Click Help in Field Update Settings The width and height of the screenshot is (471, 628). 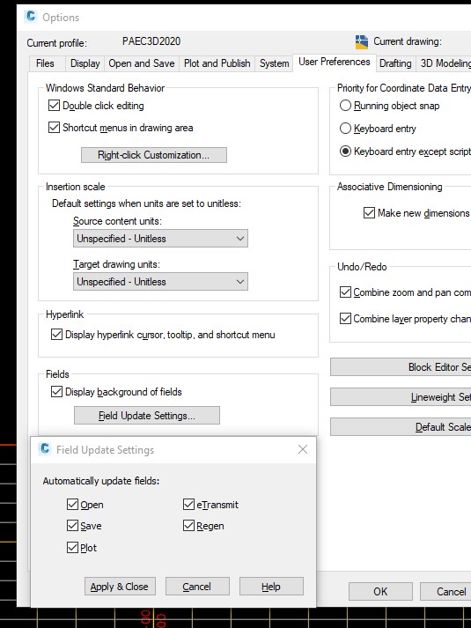tap(271, 587)
